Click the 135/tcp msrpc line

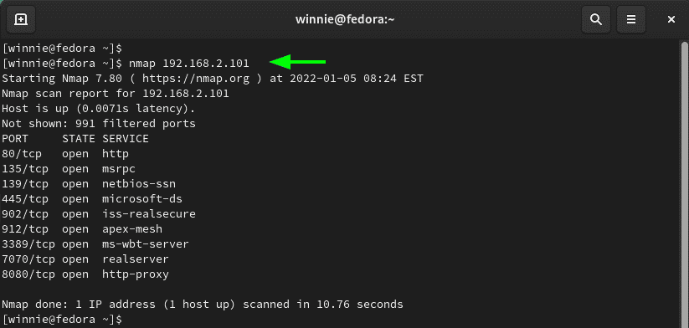pyautogui.click(x=68, y=169)
